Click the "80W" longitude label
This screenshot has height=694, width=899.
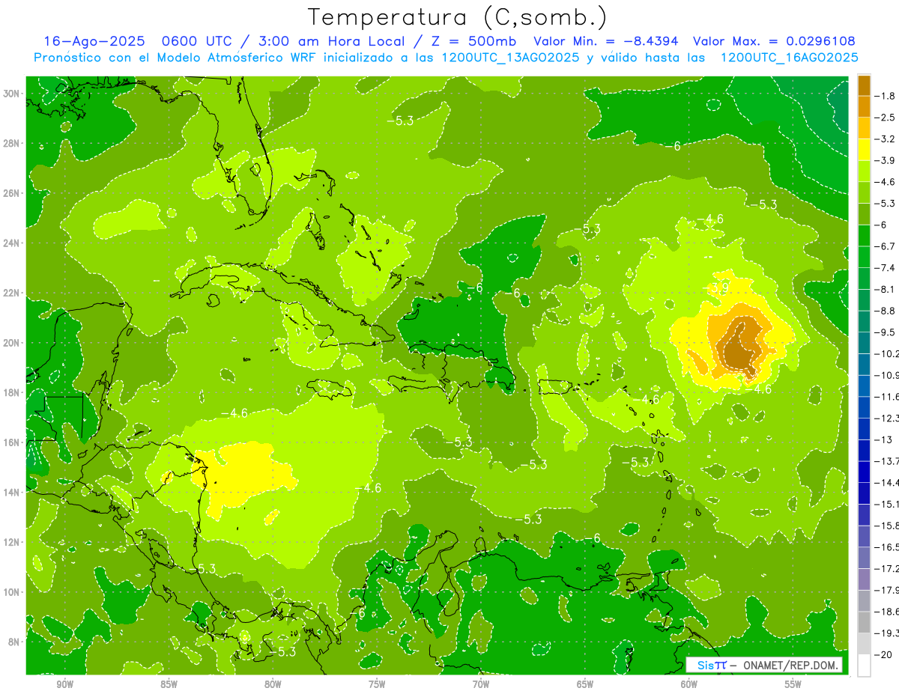[x=273, y=684]
